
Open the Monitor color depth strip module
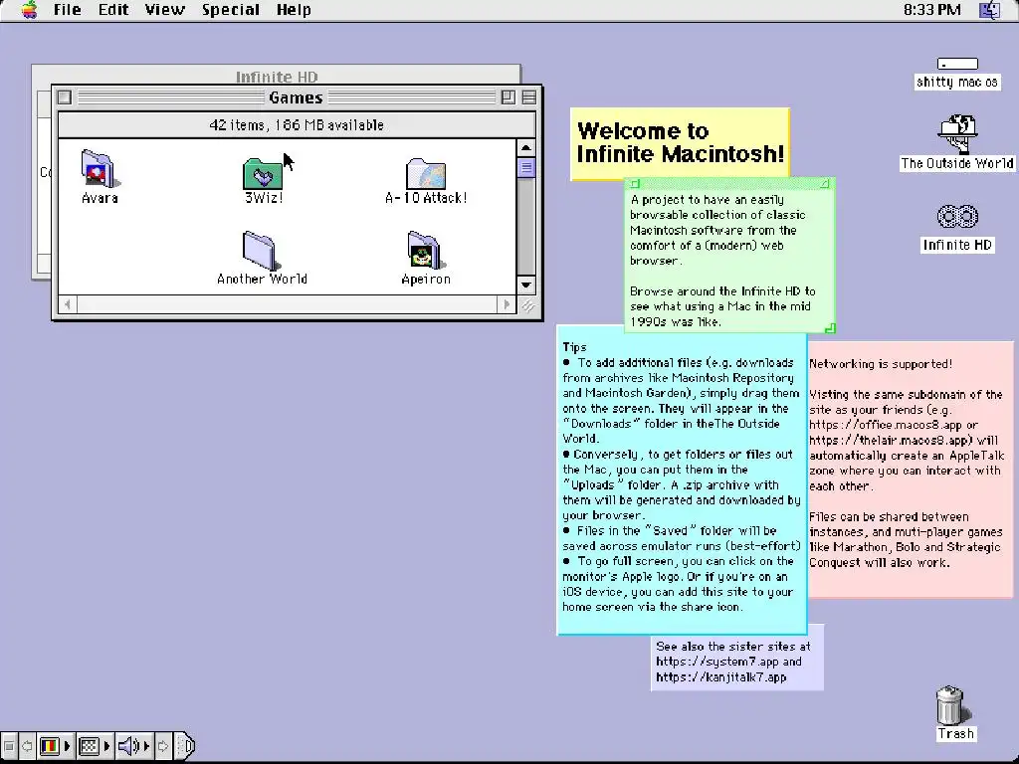[x=56, y=746]
